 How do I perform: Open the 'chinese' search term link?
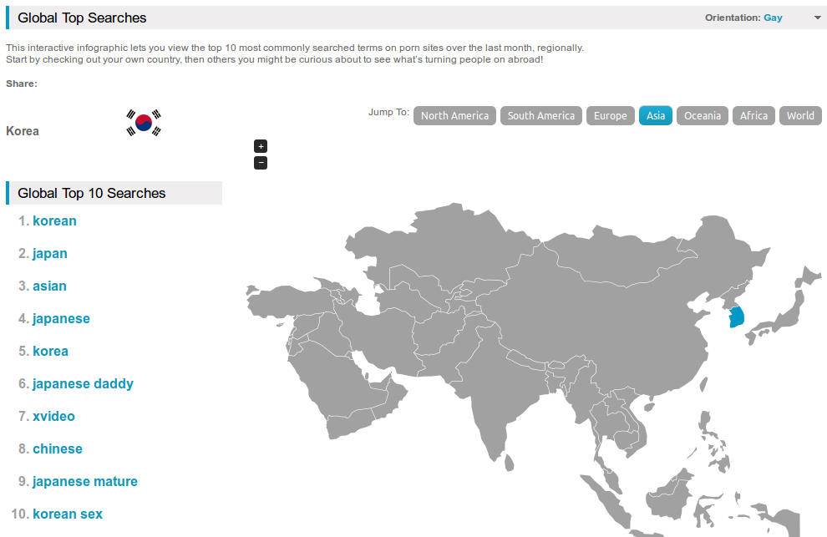(x=58, y=449)
